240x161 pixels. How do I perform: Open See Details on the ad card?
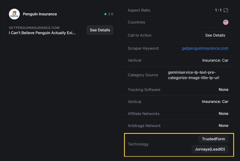[x=100, y=30]
